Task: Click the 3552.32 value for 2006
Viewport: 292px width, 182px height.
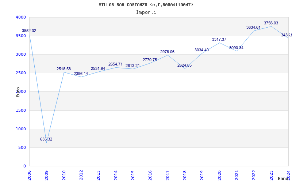Action: click(29, 31)
